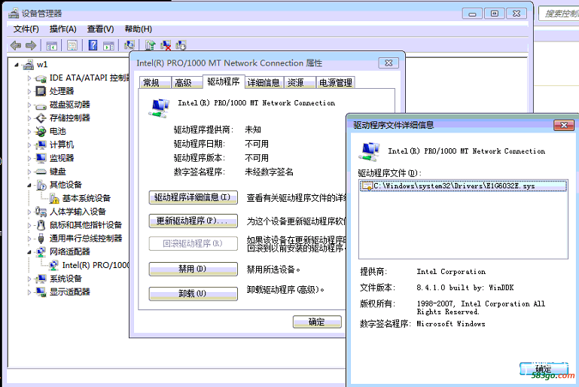
Task: Select 基本系统设备 in the device tree
Action: pos(85,199)
